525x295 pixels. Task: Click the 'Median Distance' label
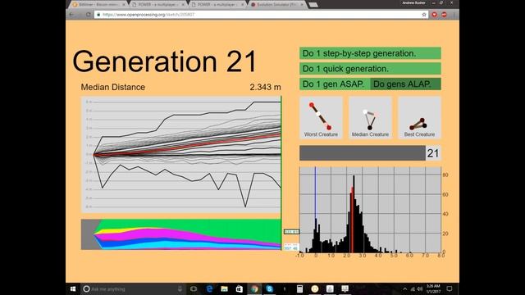point(113,88)
